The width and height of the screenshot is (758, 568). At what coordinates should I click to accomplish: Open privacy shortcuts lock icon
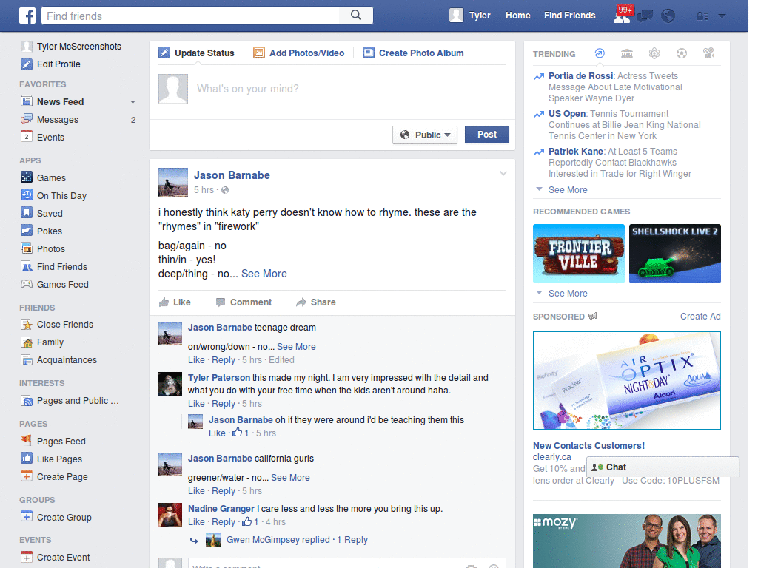tap(702, 16)
